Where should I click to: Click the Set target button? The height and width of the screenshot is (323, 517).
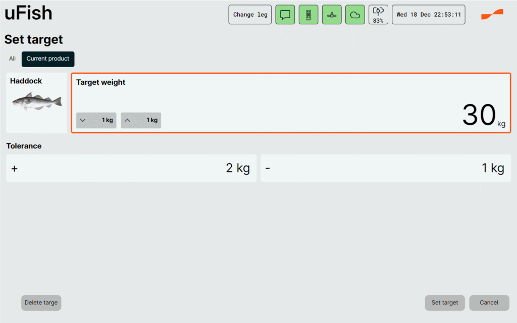coord(444,303)
